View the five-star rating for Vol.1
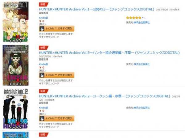Viewport: 185px width, 138px height. (134, 18)
